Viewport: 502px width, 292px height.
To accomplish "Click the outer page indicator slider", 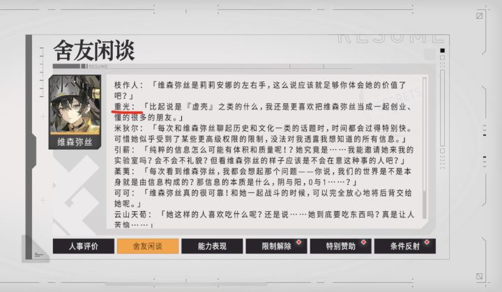I will click(x=443, y=107).
